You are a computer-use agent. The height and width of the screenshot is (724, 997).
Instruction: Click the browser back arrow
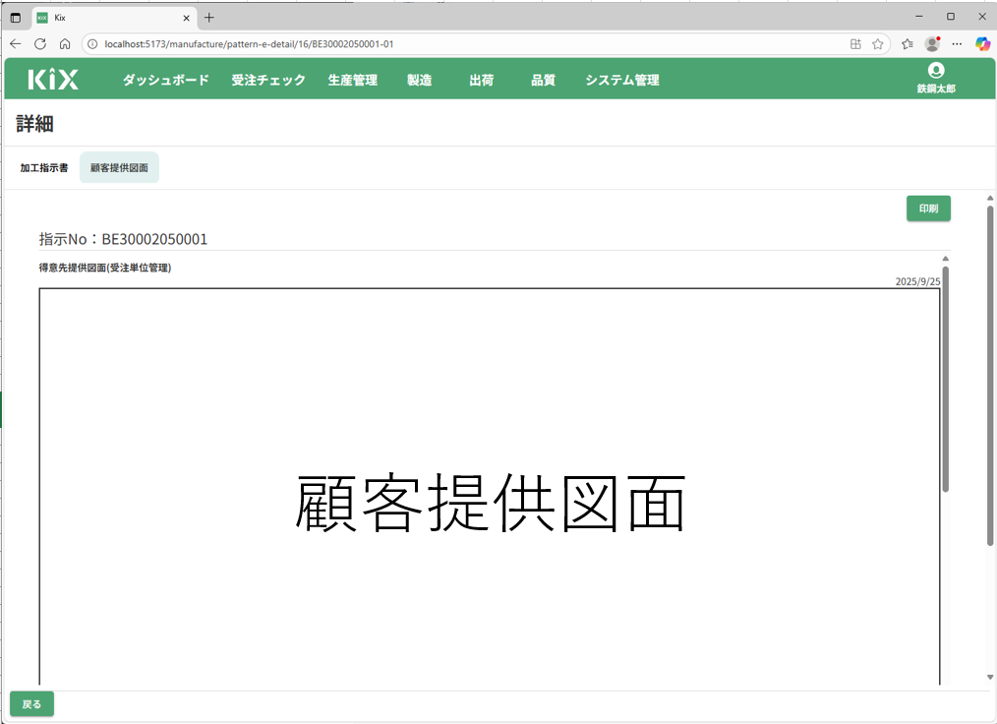pos(16,44)
